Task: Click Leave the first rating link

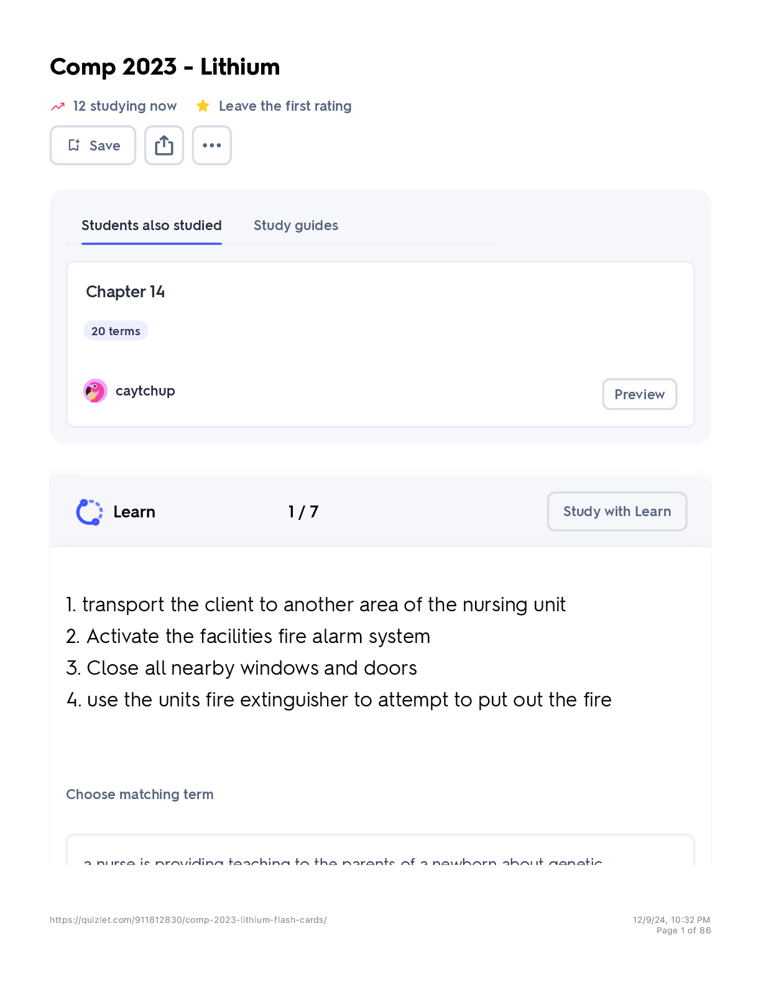Action: (x=285, y=106)
